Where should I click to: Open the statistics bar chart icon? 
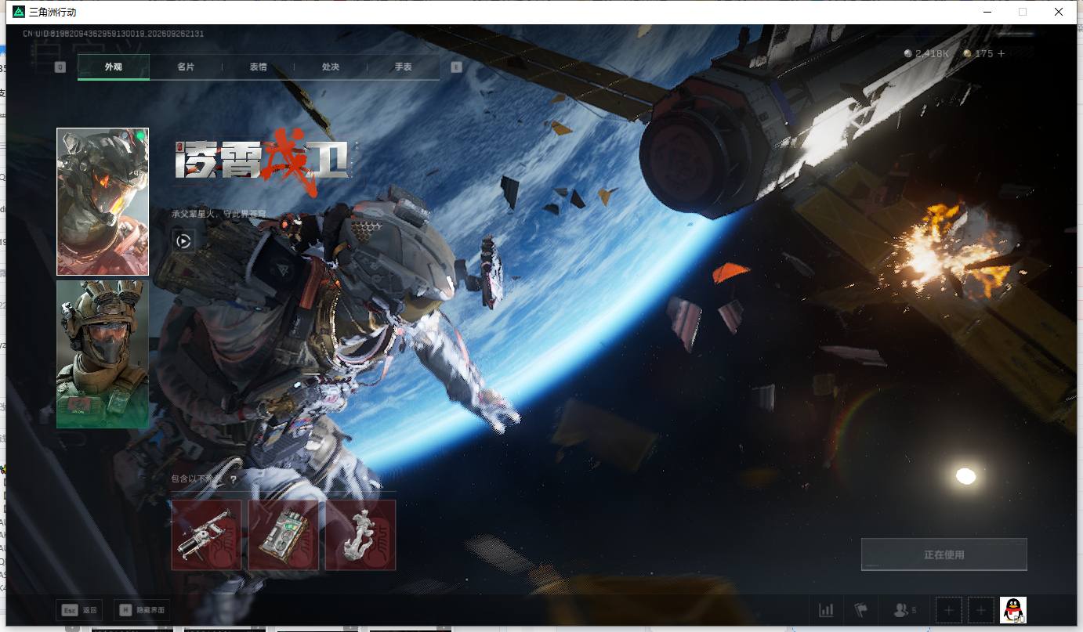pos(826,610)
